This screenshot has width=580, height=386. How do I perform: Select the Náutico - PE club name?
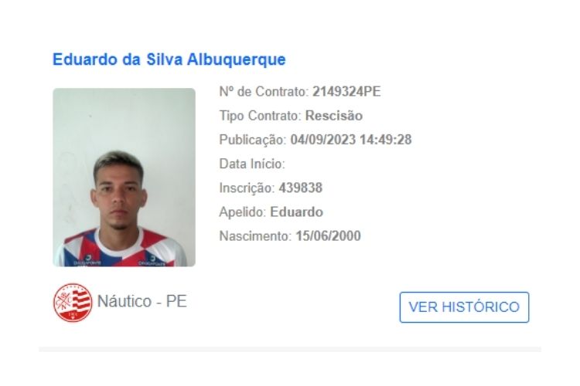click(x=142, y=301)
